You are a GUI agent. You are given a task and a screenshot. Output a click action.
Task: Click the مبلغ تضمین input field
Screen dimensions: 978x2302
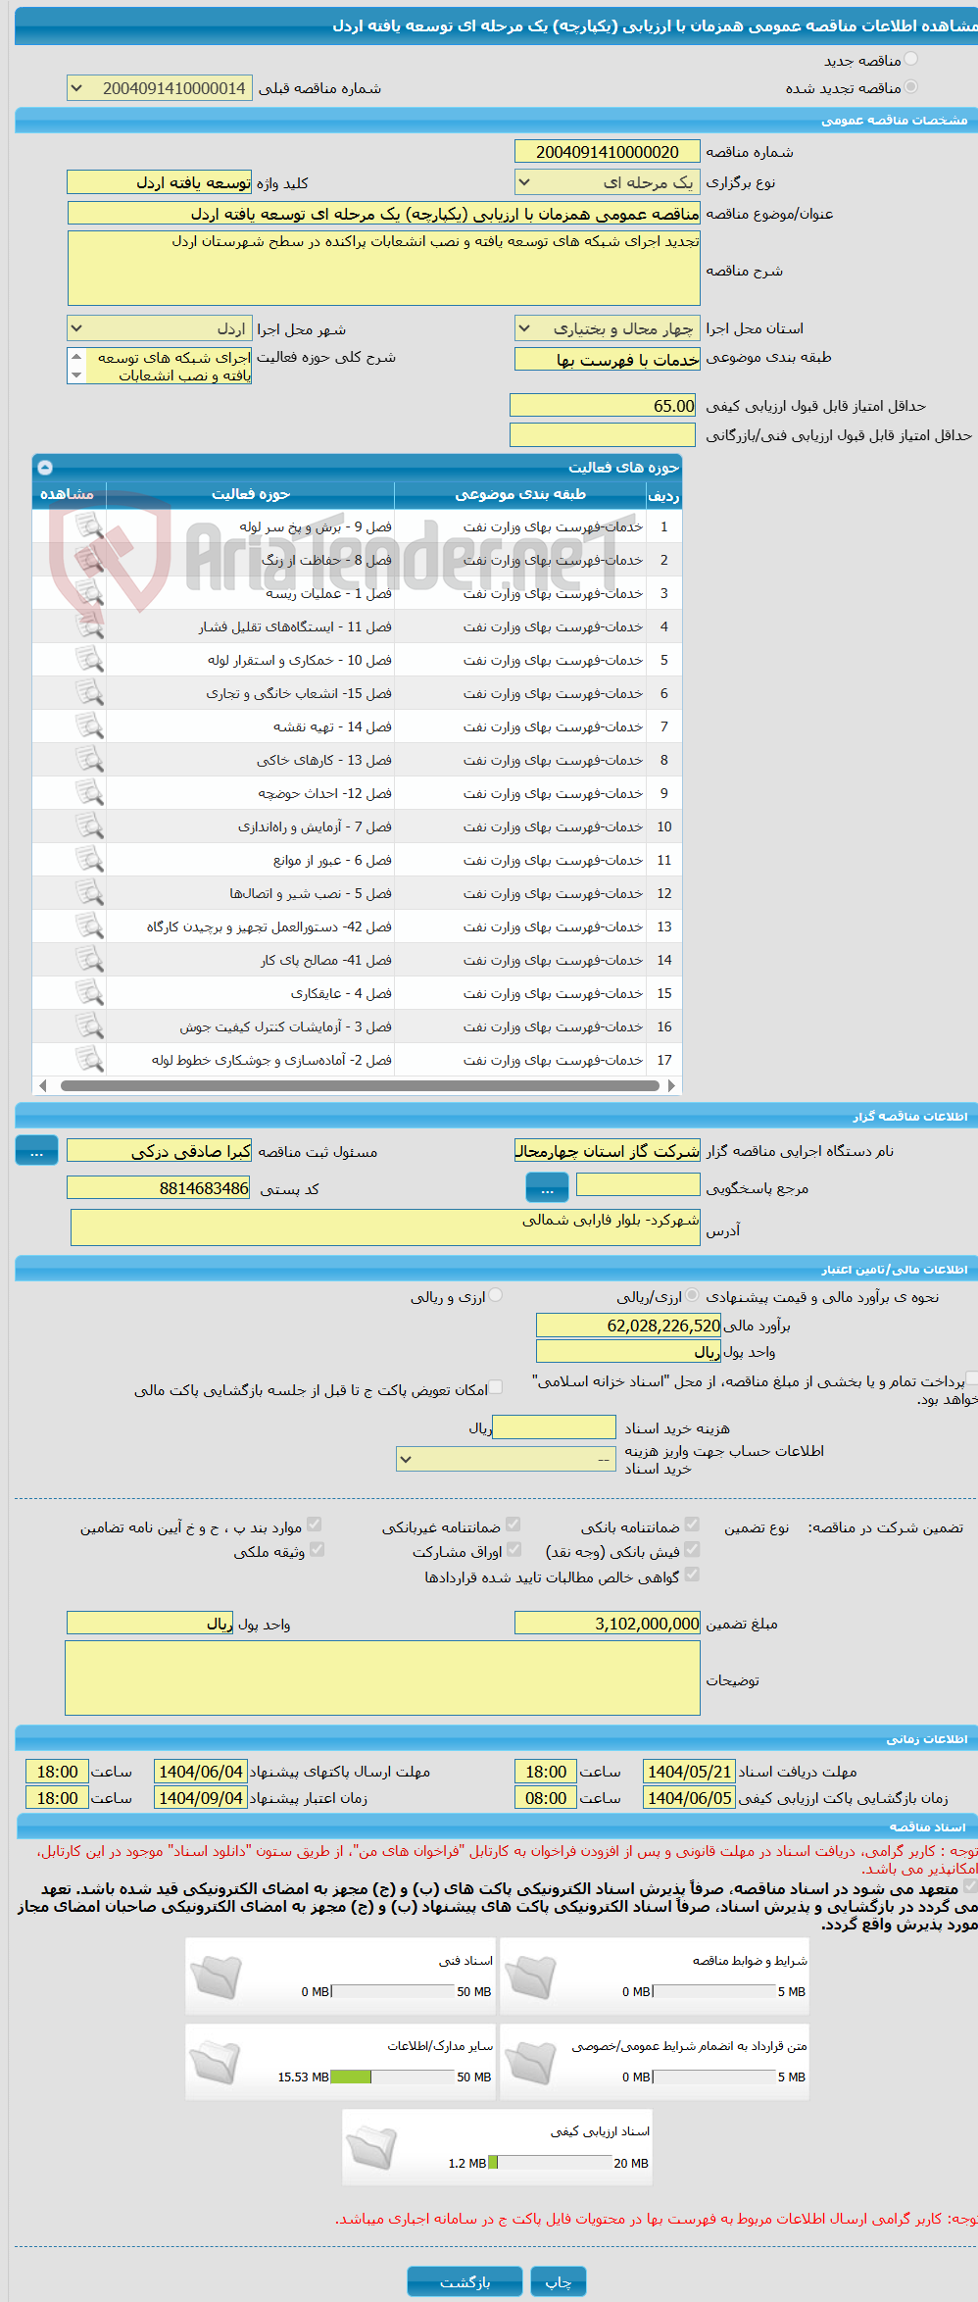(608, 1624)
